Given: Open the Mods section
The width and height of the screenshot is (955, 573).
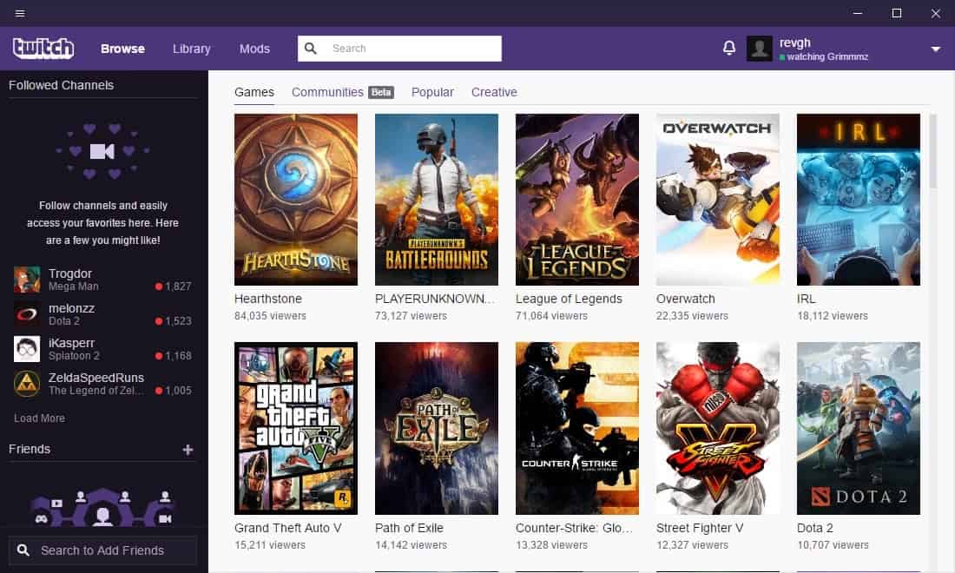Looking at the screenshot, I should point(254,49).
